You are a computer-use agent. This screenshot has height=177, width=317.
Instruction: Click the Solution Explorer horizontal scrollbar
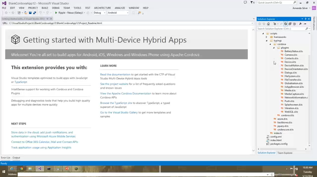tap(278, 149)
